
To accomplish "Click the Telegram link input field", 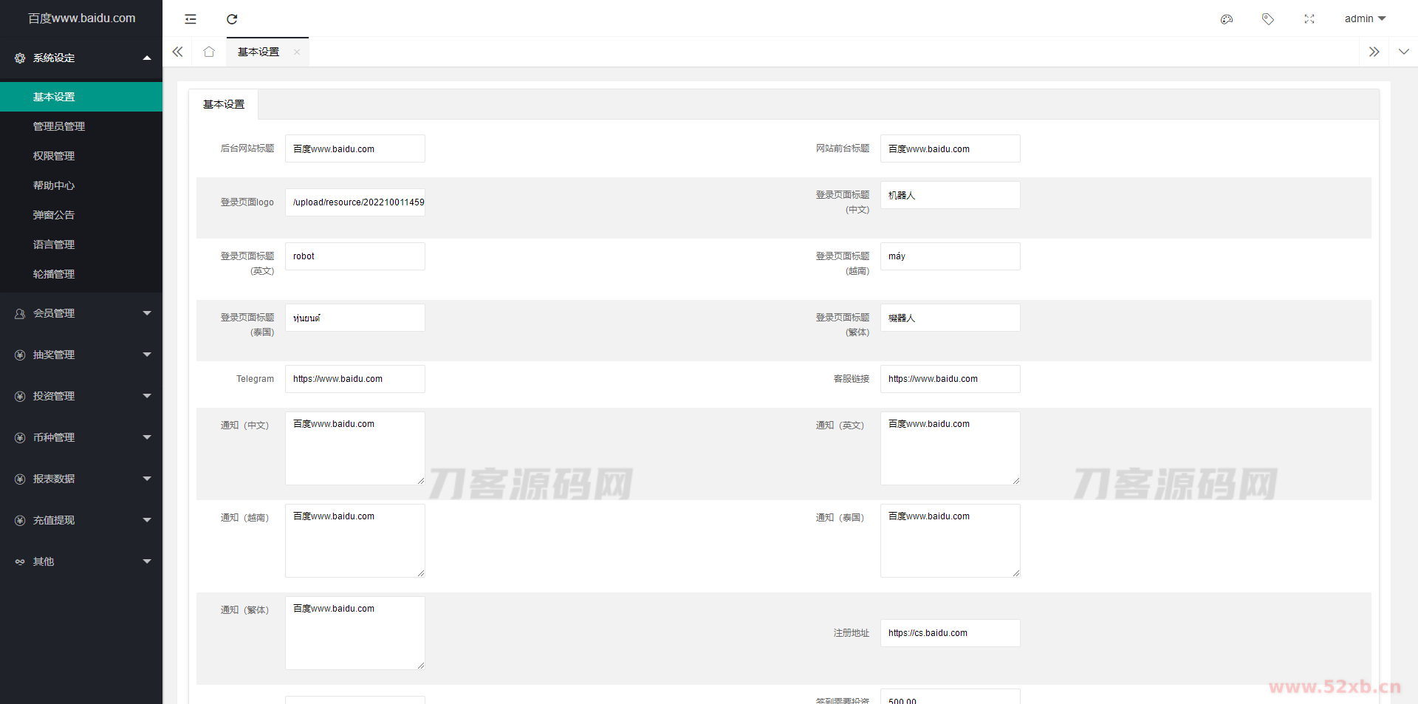I will click(x=354, y=379).
